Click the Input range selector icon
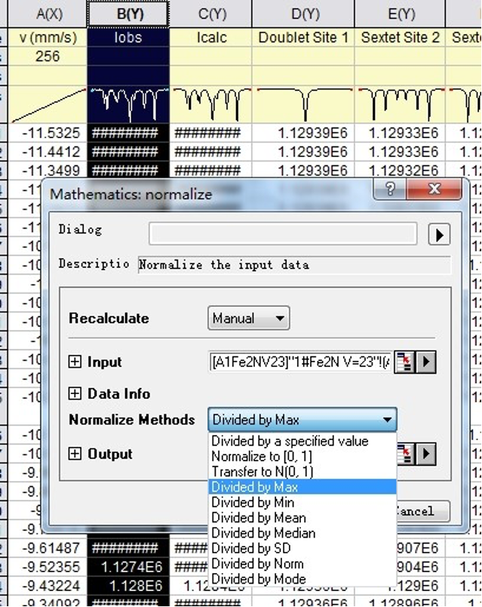 [405, 362]
